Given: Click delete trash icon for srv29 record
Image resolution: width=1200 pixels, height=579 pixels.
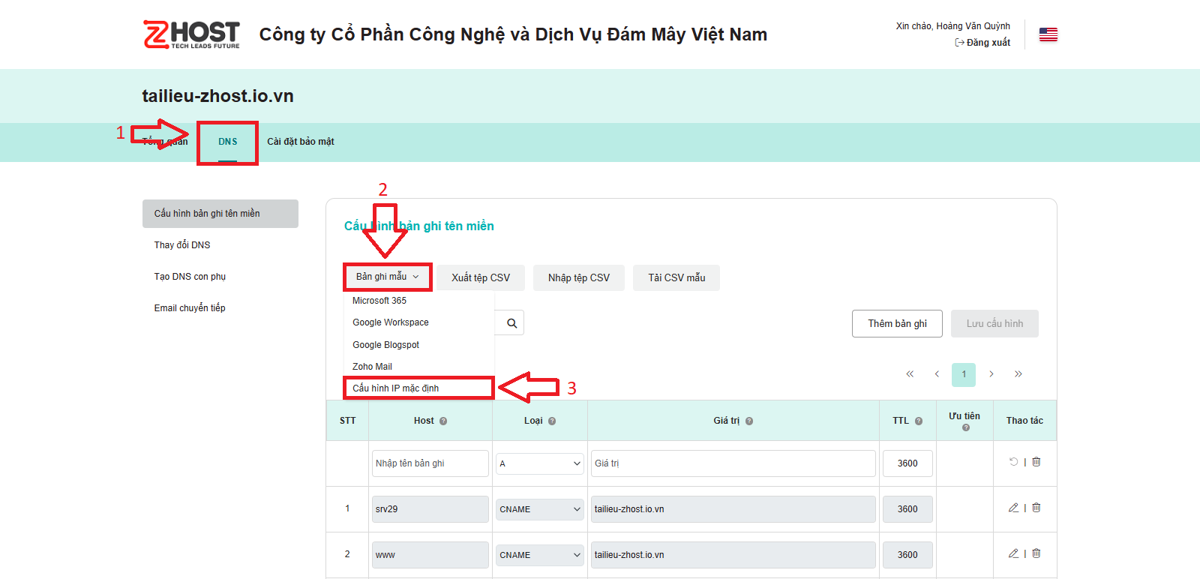Looking at the screenshot, I should (x=1036, y=508).
